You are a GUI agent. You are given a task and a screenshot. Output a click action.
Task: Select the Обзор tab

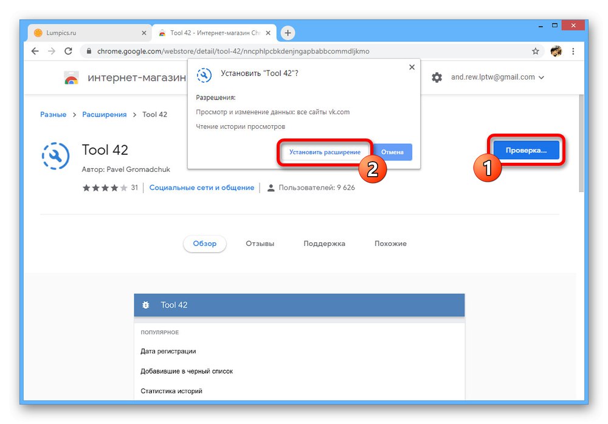(205, 244)
